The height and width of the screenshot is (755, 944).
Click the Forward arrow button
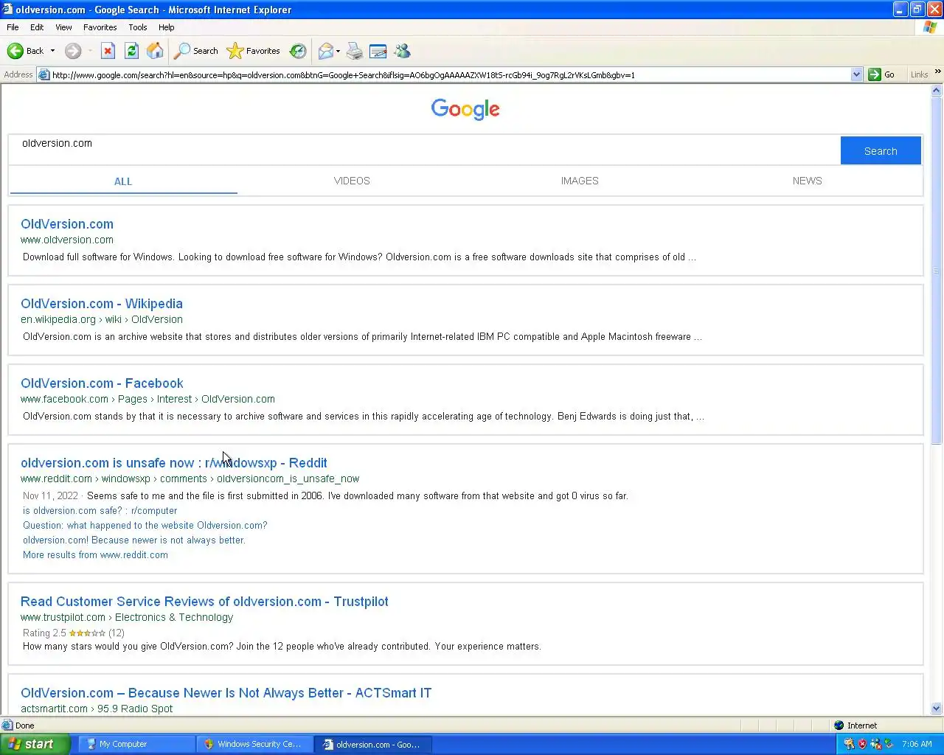pos(72,51)
